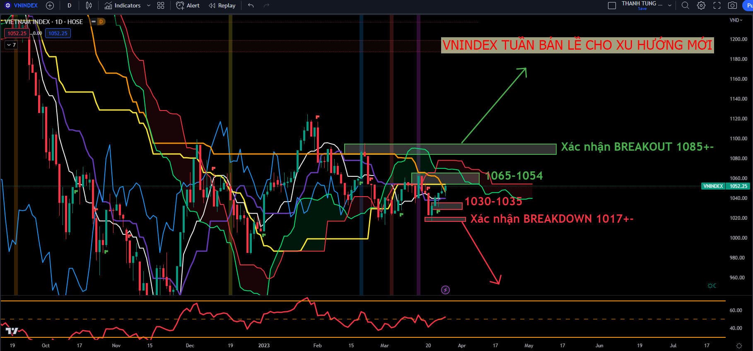Open symbol search via VNINDEX ticker
This screenshot has width=753, height=351.
coord(21,5)
